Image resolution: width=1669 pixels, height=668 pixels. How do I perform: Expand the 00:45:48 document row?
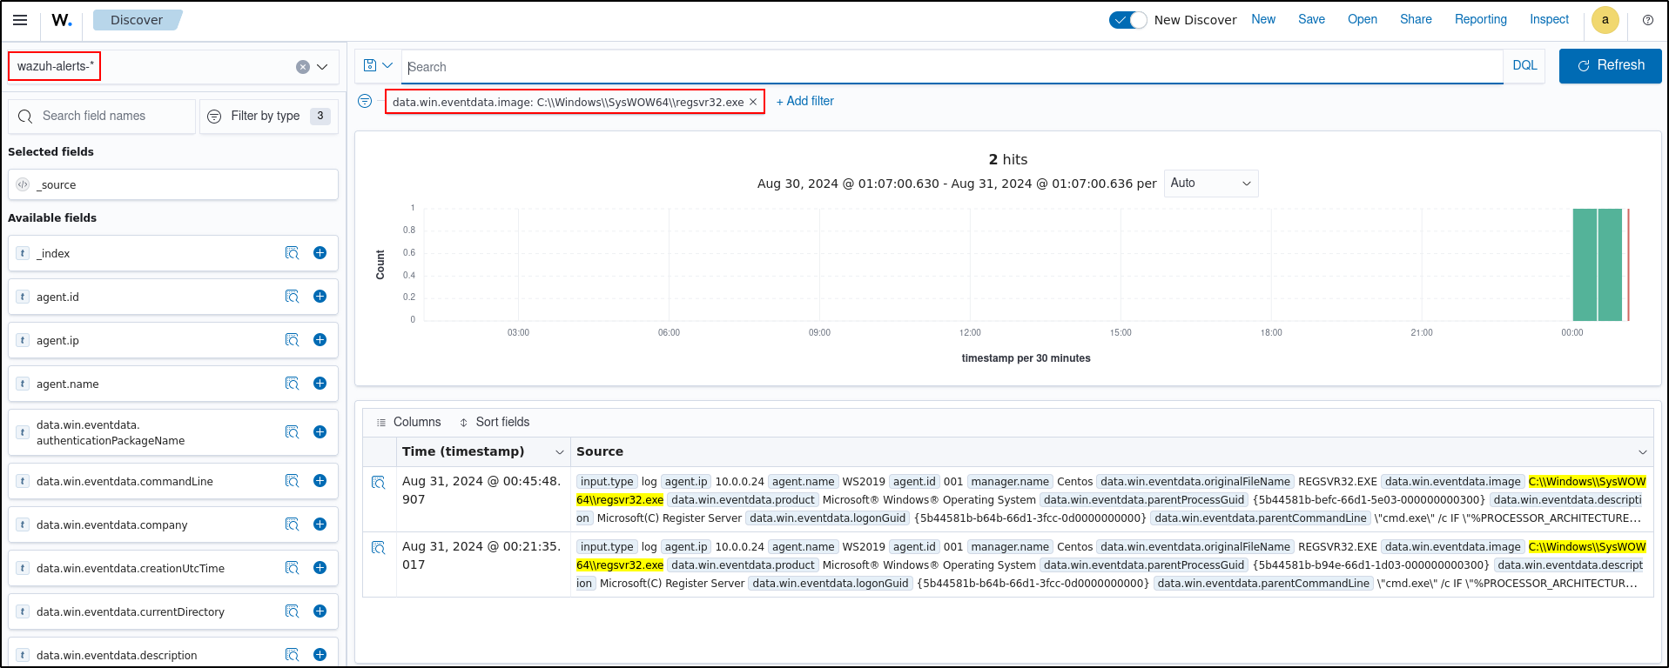pyautogui.click(x=379, y=483)
